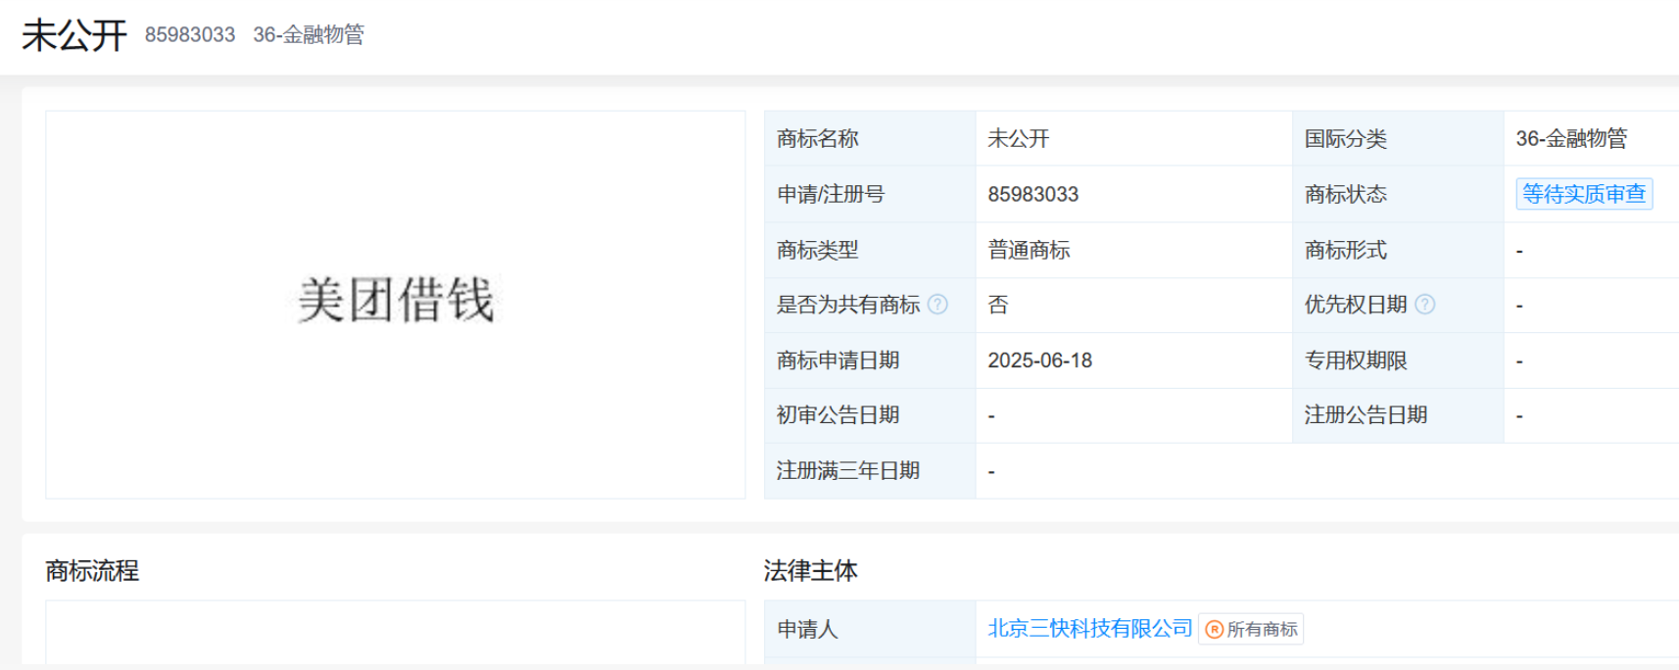Select the 85983033 number in the page header
The image size is (1679, 670).
[x=190, y=35]
